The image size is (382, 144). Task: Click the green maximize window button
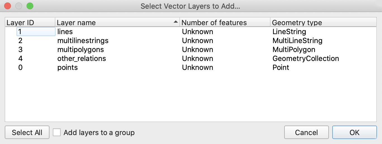tap(30, 6)
